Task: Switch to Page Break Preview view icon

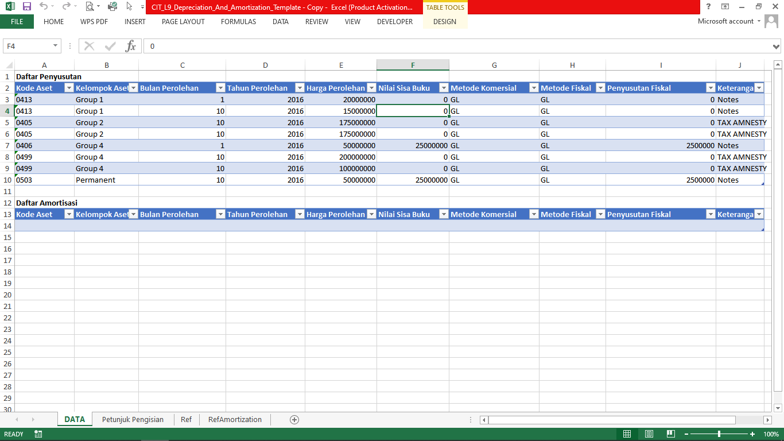Action: tap(670, 434)
